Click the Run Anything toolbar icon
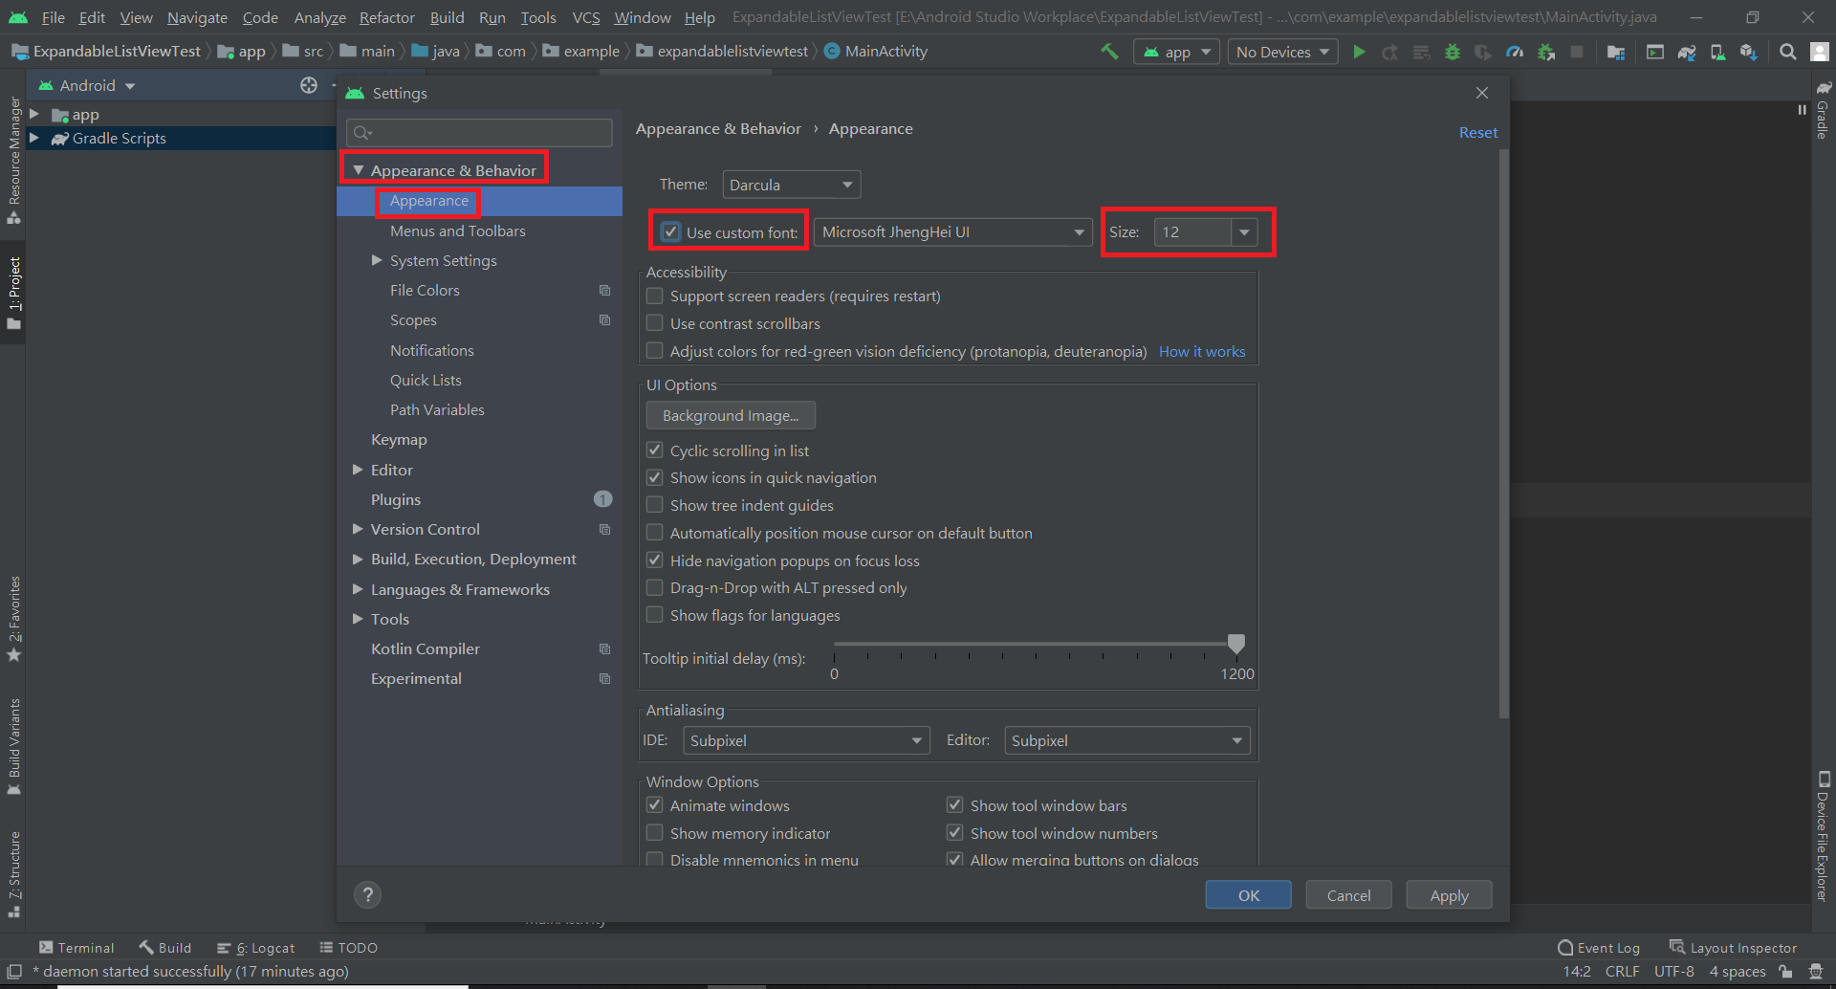 (x=1655, y=52)
